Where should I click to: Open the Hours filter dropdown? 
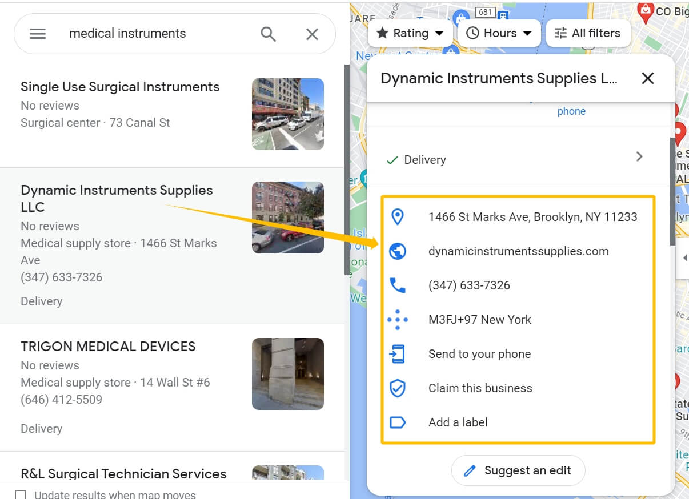click(499, 33)
